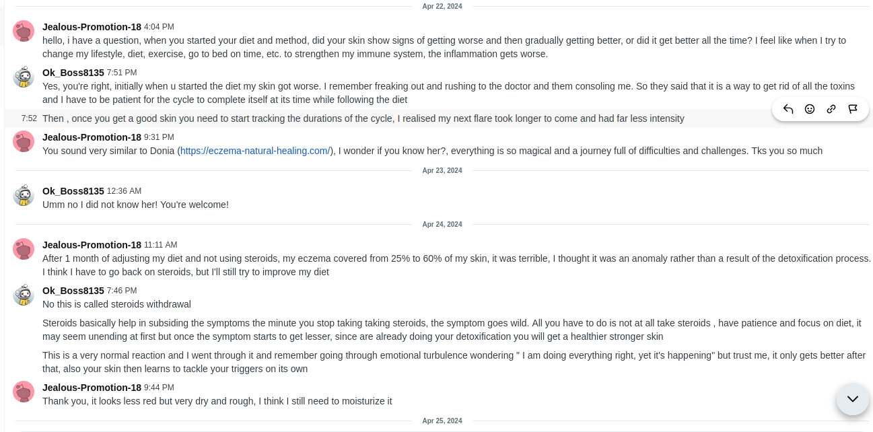Jump to latest messages with down-chevron button

click(852, 399)
